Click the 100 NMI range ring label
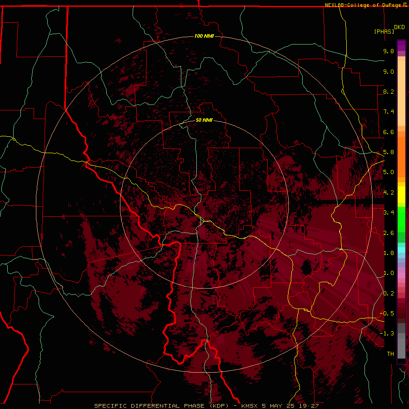Screen dimensions: 409x409 [x=204, y=36]
